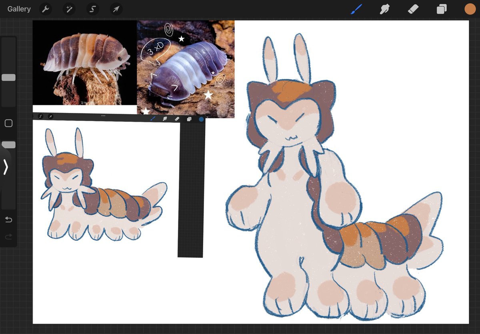The width and height of the screenshot is (480, 334).
Task: Select the Smudge tool
Action: coord(385,9)
